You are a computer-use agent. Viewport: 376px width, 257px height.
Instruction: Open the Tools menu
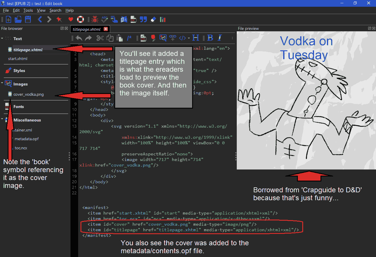tap(28, 10)
